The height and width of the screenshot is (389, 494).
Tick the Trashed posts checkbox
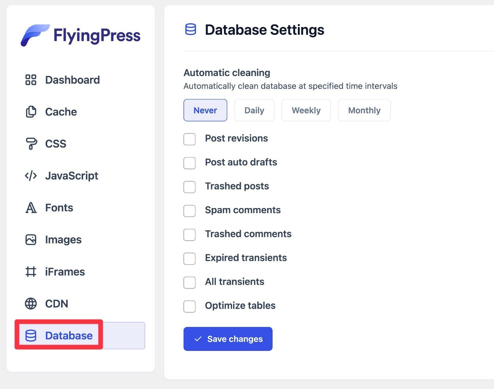click(x=190, y=186)
